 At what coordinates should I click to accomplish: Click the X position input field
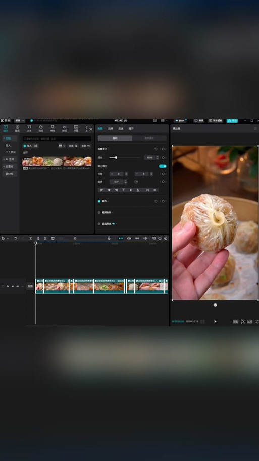coord(117,174)
